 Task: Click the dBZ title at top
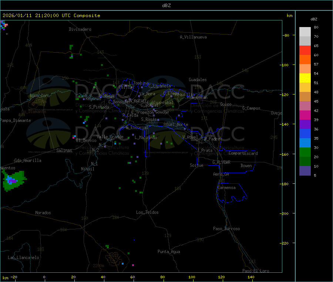(166, 6)
